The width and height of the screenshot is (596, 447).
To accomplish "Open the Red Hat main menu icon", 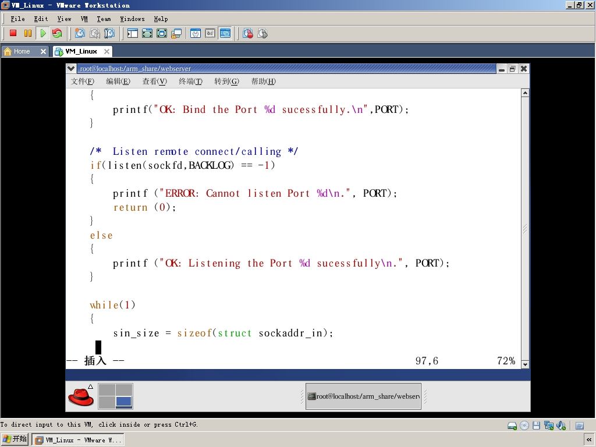I will pos(81,396).
